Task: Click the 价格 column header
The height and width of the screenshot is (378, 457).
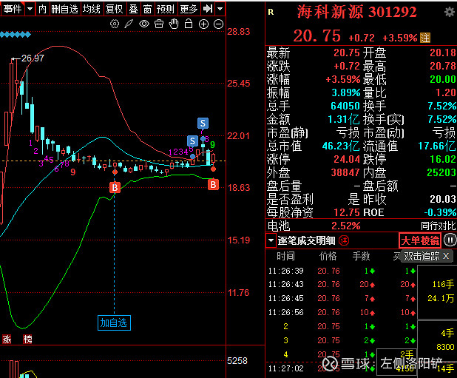Action: pyautogui.click(x=328, y=256)
